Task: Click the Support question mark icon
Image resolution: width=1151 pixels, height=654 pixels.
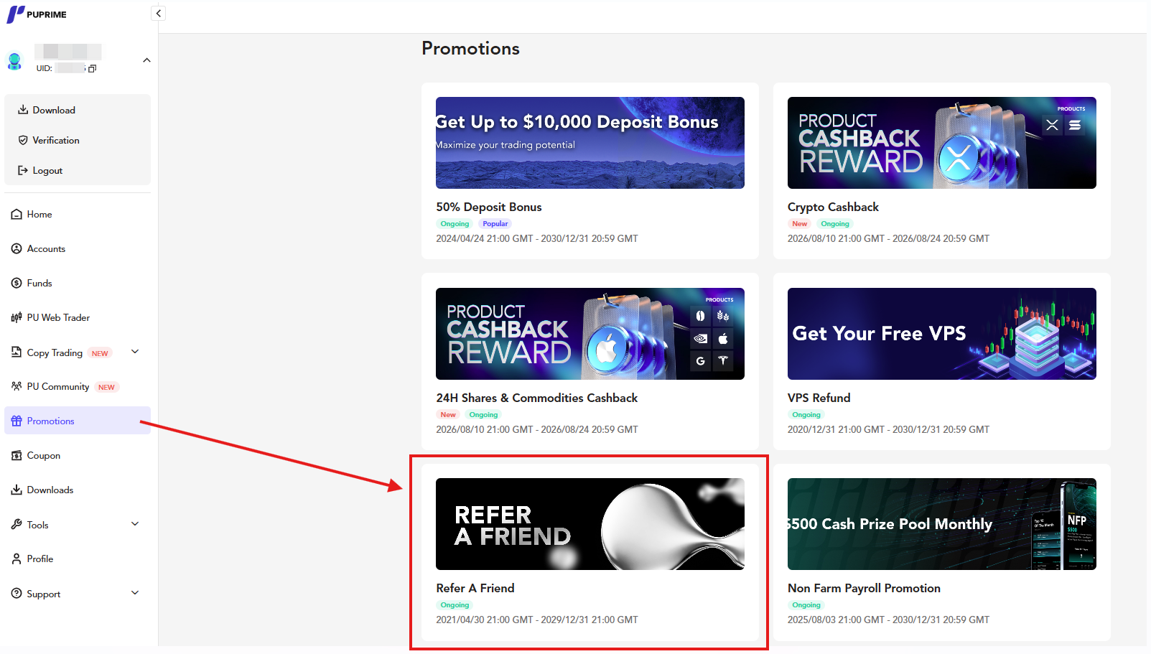Action: (17, 594)
